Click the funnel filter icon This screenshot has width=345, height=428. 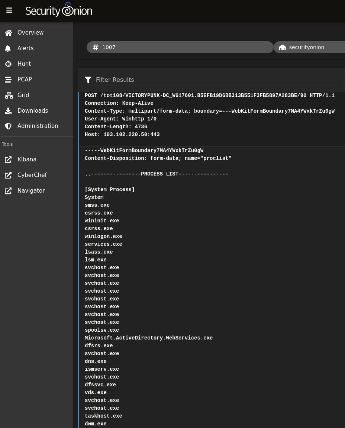pos(88,80)
